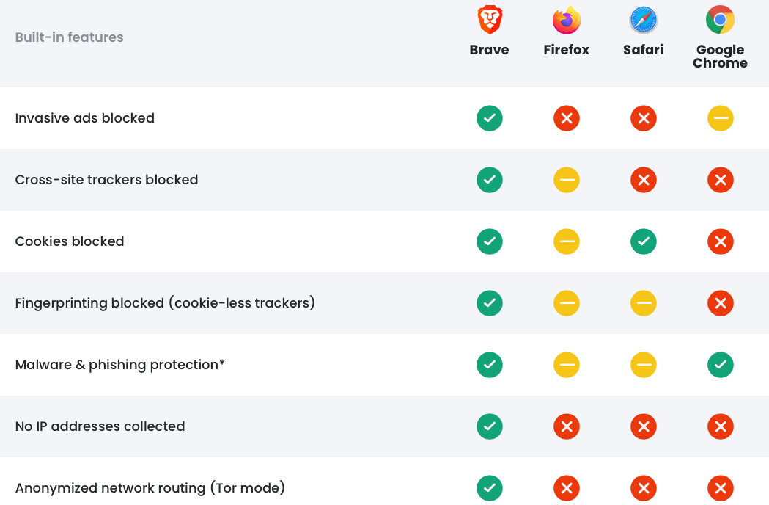Click Brave's green check for Tor mode routing
Image resolution: width=769 pixels, height=505 pixels.
pyautogui.click(x=490, y=488)
